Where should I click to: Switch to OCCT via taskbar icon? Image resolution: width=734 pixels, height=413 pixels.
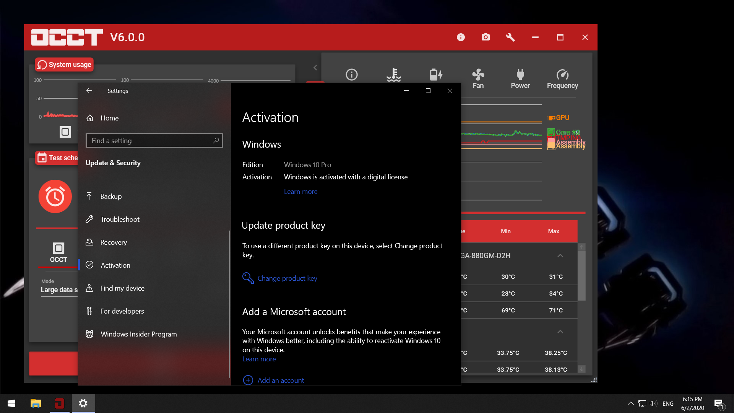[x=59, y=403]
